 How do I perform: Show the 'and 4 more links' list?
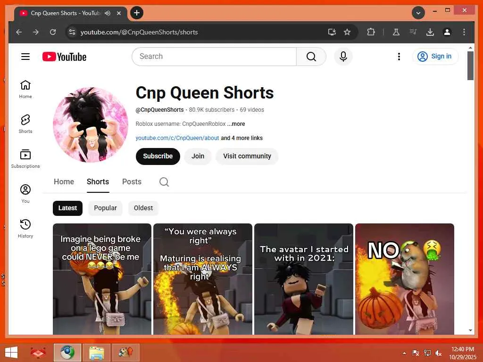pos(242,138)
